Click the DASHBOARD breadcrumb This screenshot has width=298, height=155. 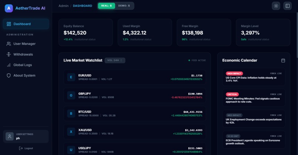point(82,6)
